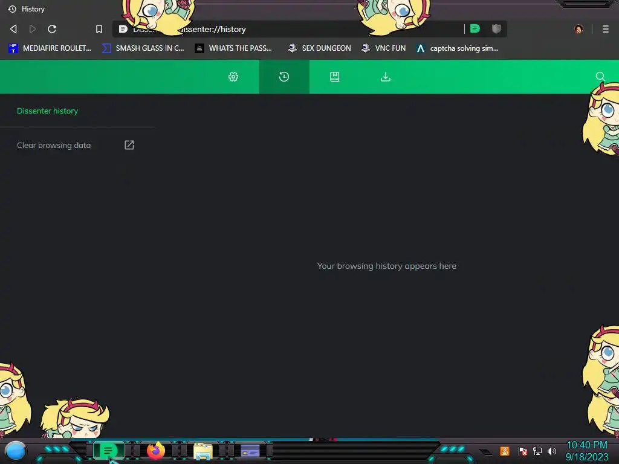Open the volume speaker icon
Image resolution: width=619 pixels, height=464 pixels.
tap(552, 451)
